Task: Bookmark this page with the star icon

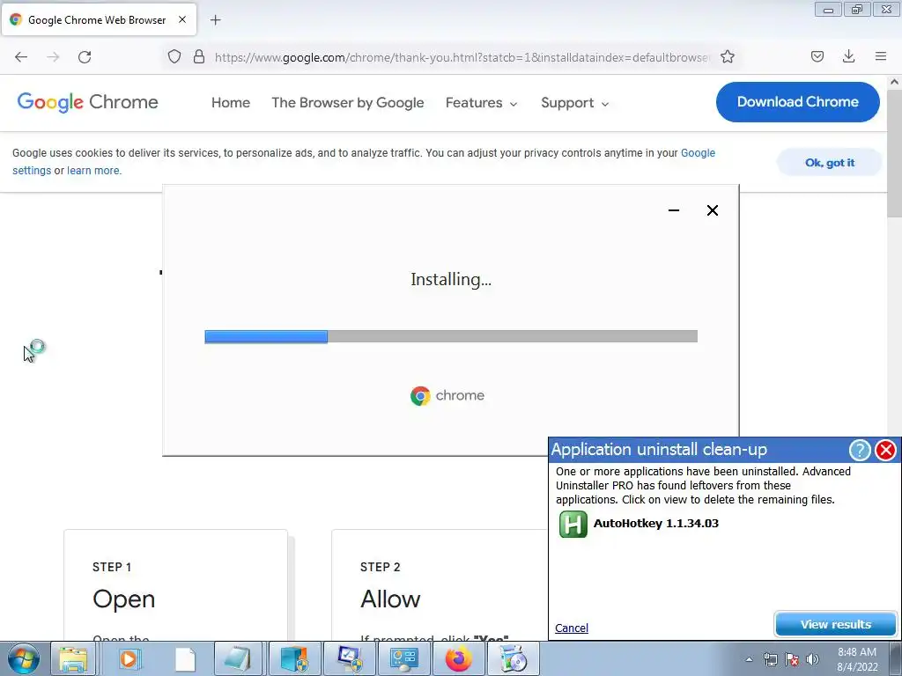Action: click(x=727, y=56)
